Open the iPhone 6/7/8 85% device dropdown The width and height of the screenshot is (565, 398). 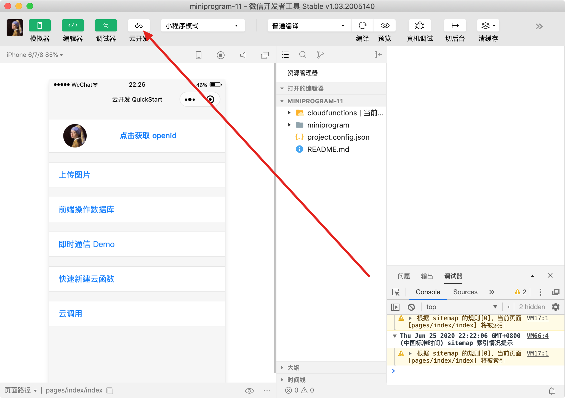pyautogui.click(x=34, y=55)
